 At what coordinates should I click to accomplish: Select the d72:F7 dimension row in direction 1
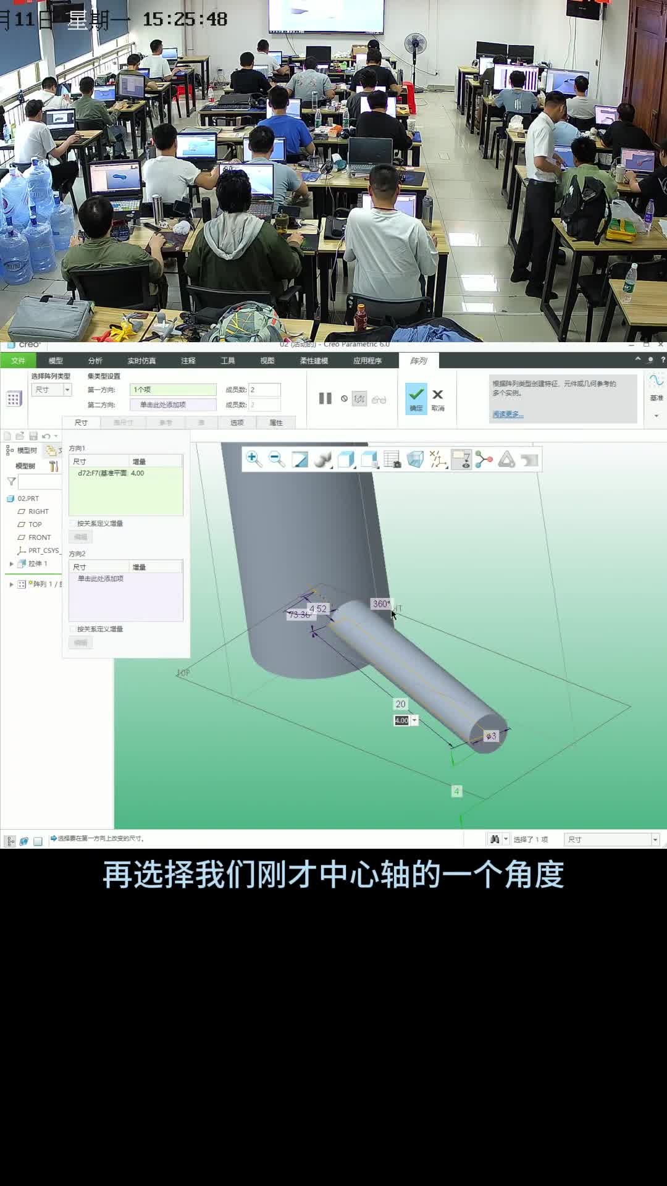tap(126, 473)
